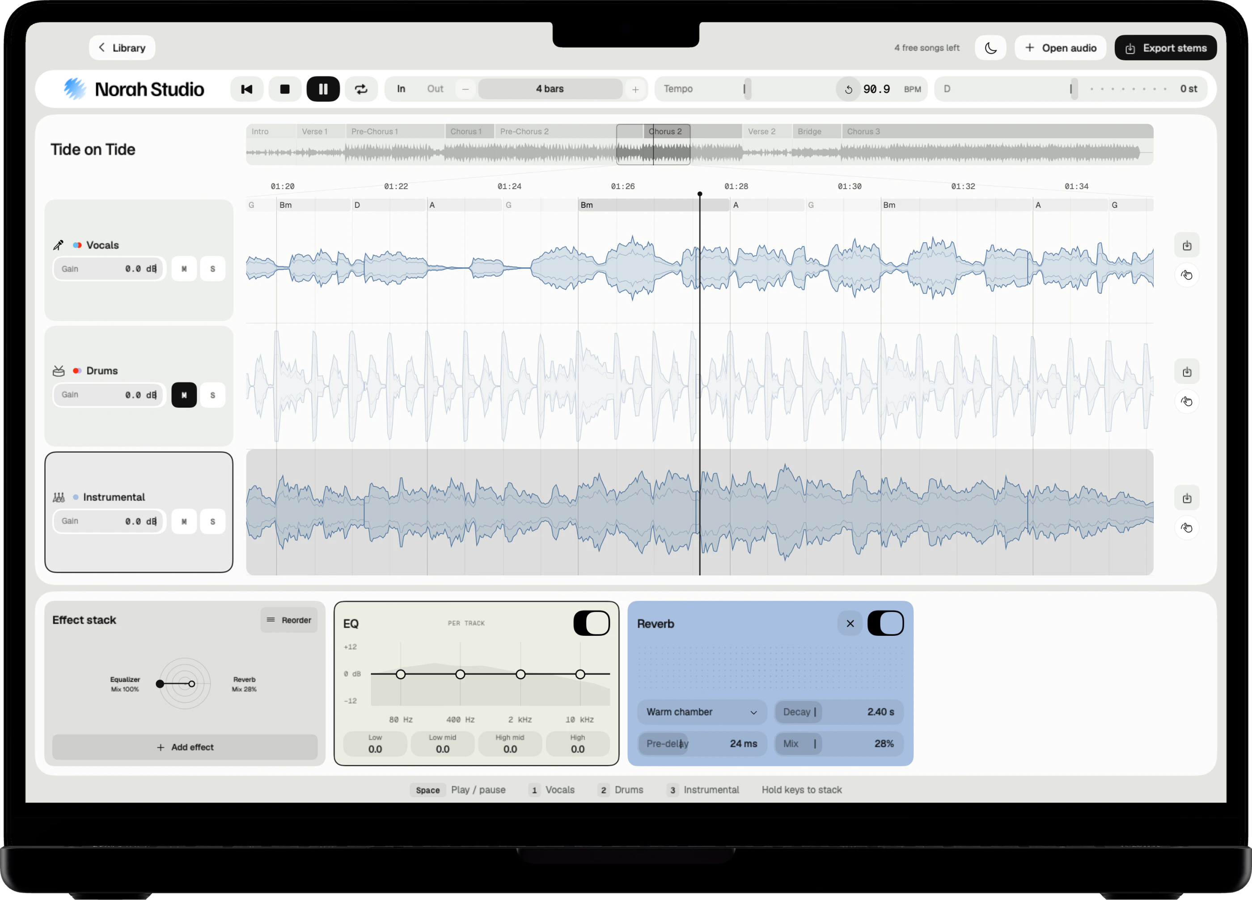Pause the song with the pause button
The width and height of the screenshot is (1252, 900).
click(x=323, y=89)
